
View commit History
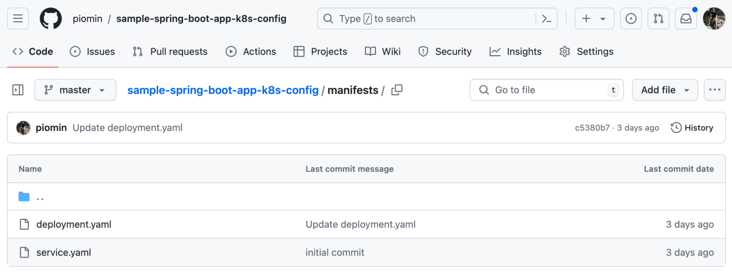(692, 128)
